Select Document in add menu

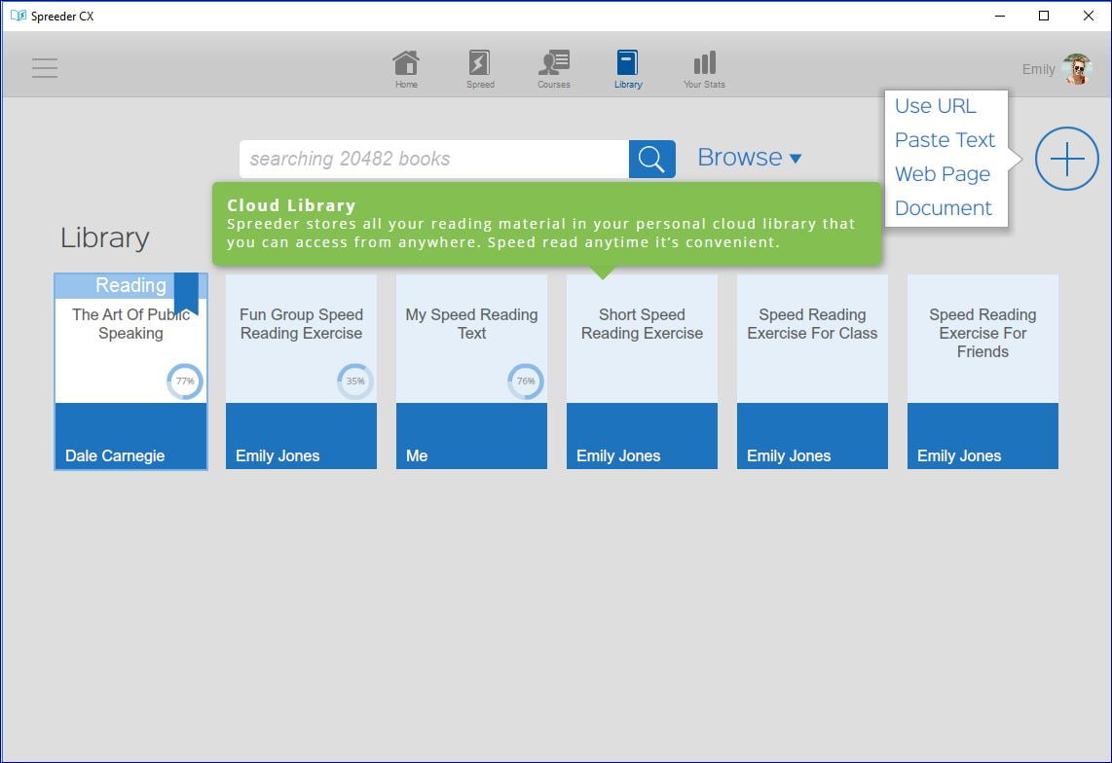pyautogui.click(x=943, y=208)
